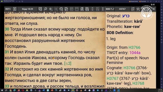
Task: Open Firefox from the taskbar
Action: click(19, 90)
